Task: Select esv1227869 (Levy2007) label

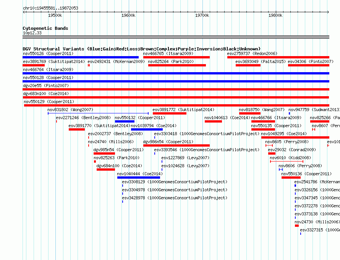Action: tap(185, 158)
